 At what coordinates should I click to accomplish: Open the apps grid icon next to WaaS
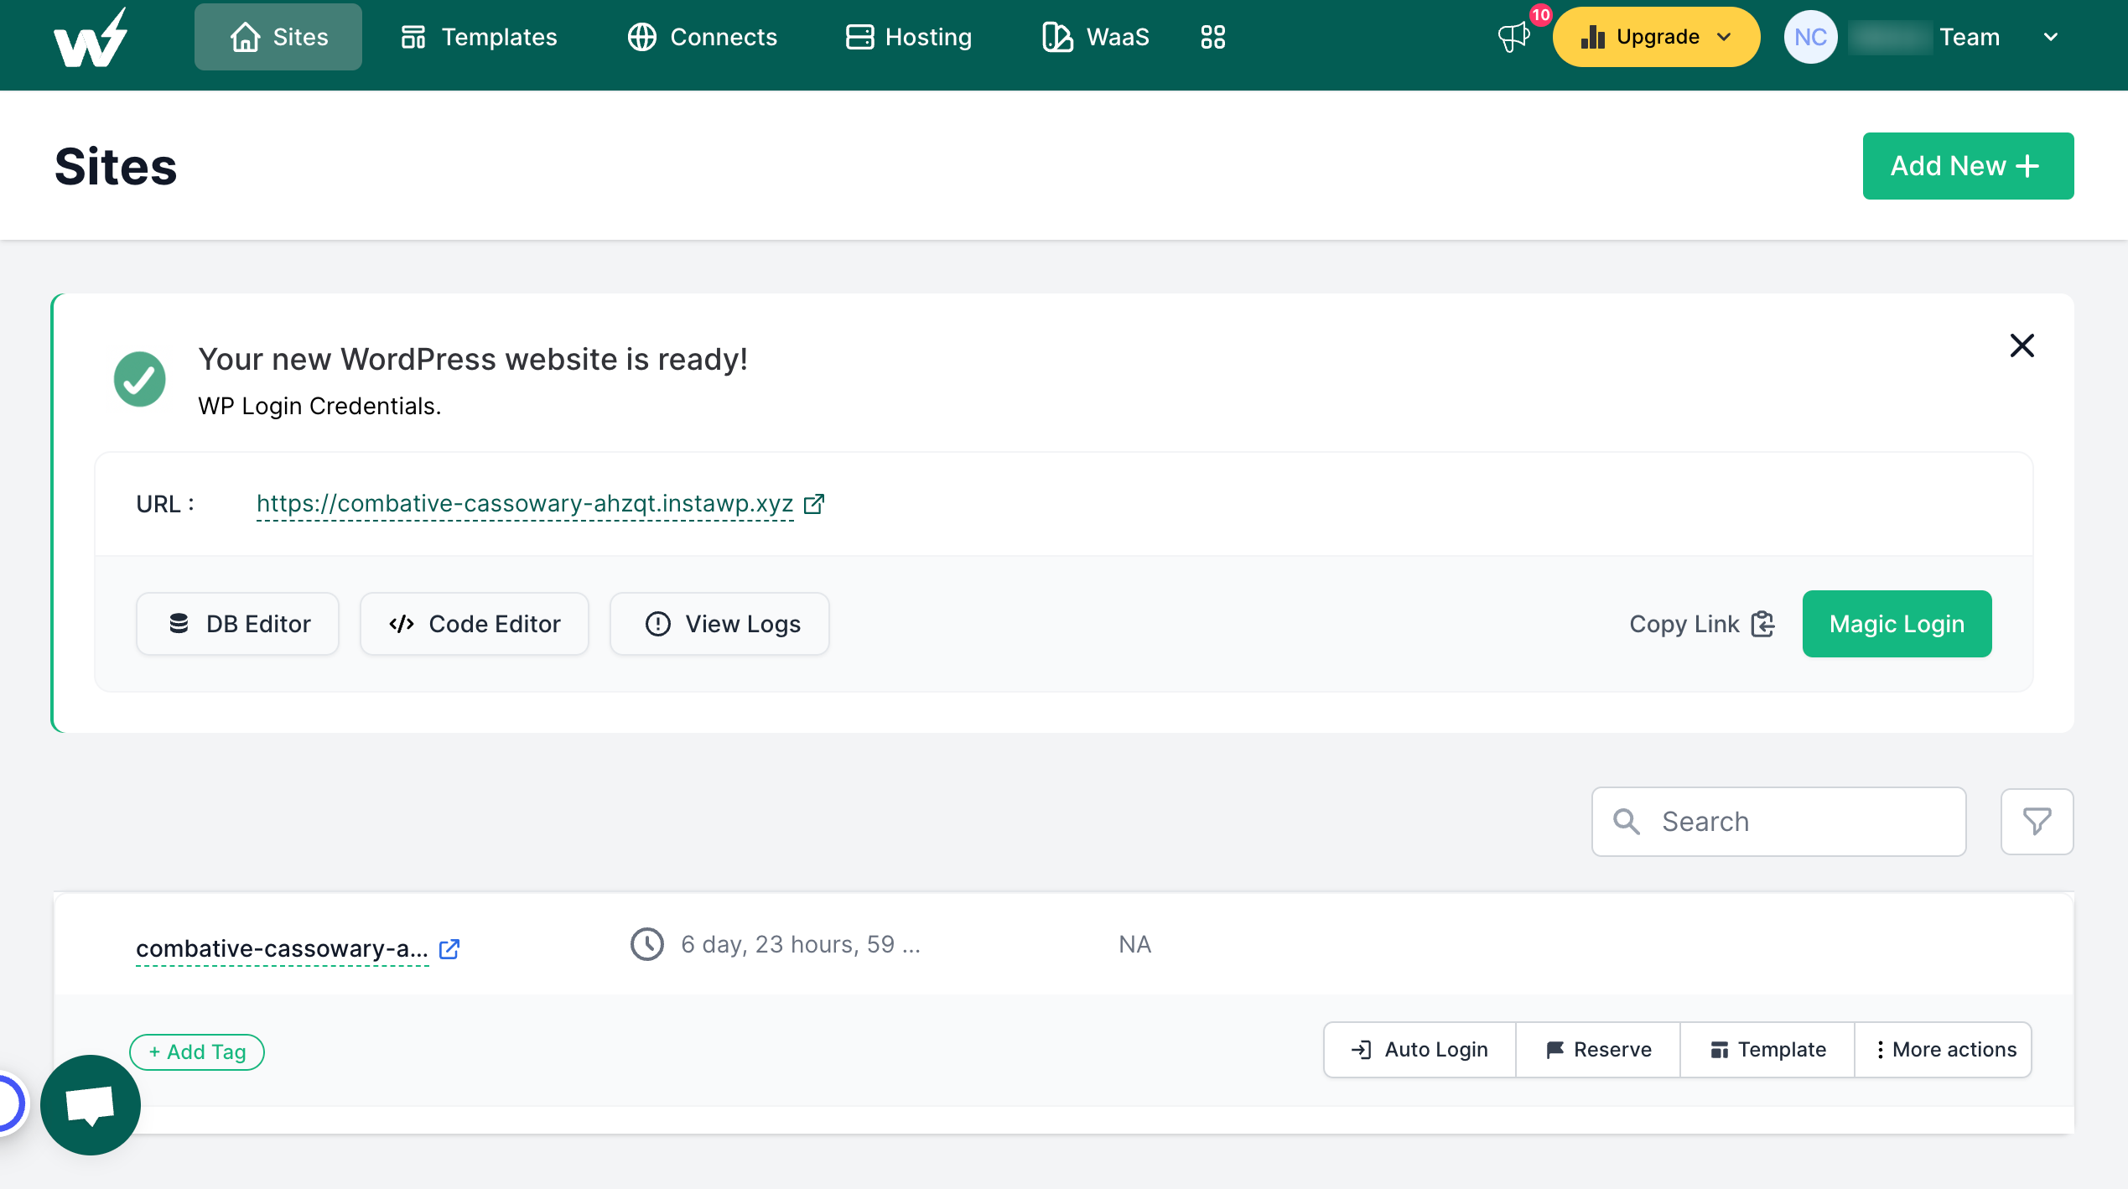click(x=1212, y=36)
